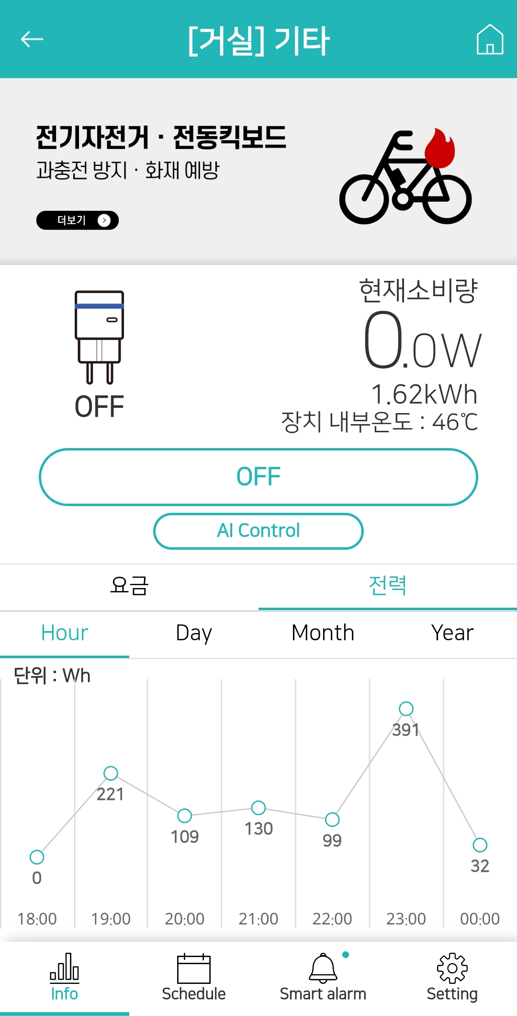Image resolution: width=517 pixels, height=1016 pixels.
Task: Expand the 더보기 banner button
Action: click(x=78, y=220)
